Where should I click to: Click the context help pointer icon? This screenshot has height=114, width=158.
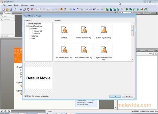coord(65,9)
